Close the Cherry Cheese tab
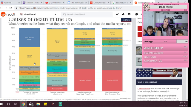Screen dimensions: 191x107 108,3
